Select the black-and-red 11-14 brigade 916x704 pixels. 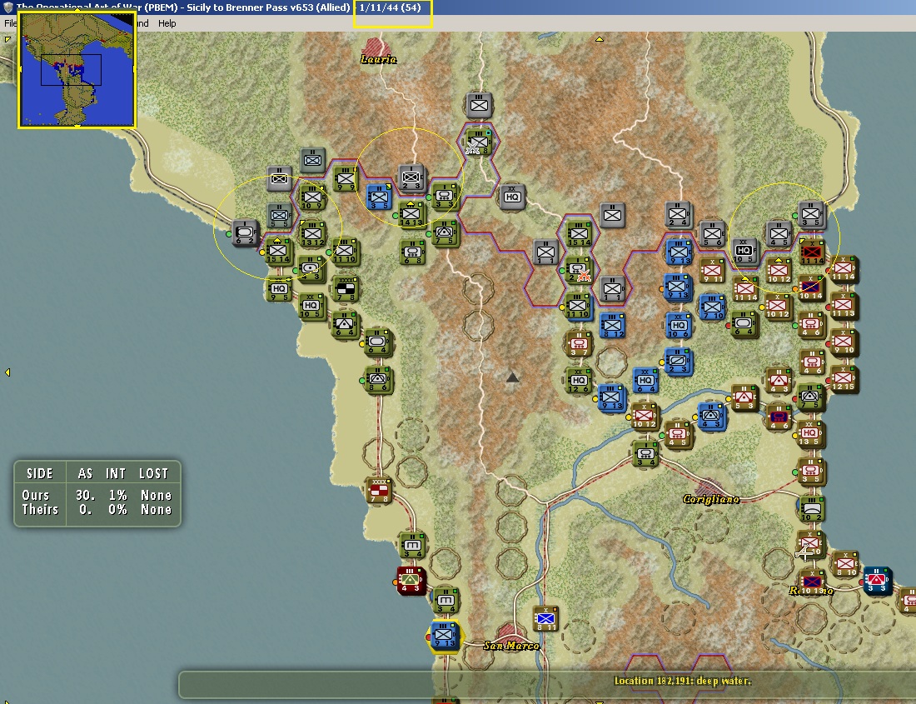tap(811, 252)
